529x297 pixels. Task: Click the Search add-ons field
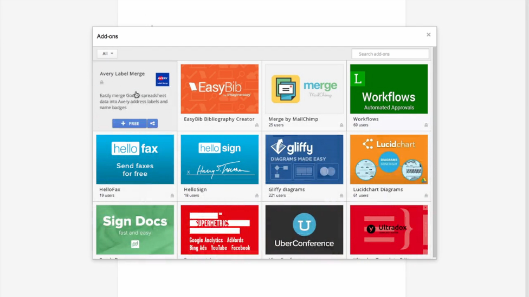pos(390,54)
